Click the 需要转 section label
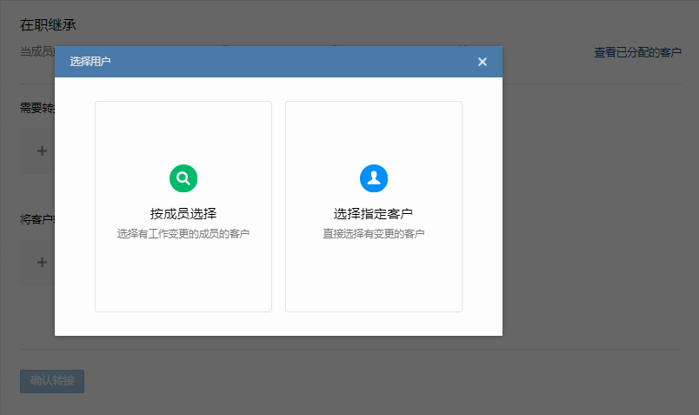Viewport: 699px width, 415px height. pos(37,108)
